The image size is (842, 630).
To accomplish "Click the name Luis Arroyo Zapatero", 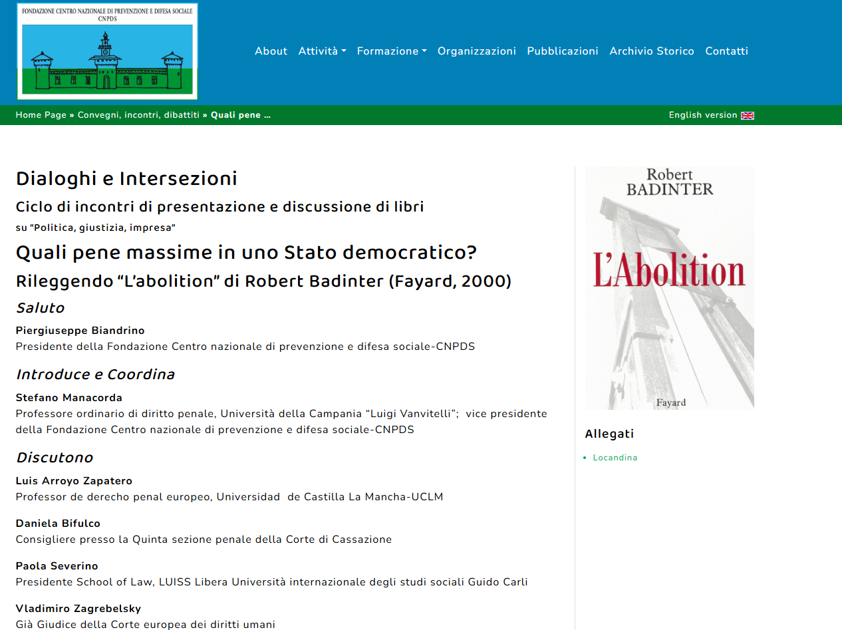I will 74,481.
